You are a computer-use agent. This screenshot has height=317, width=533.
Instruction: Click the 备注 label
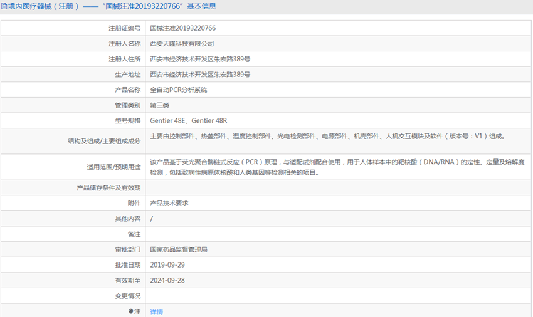[x=134, y=234]
